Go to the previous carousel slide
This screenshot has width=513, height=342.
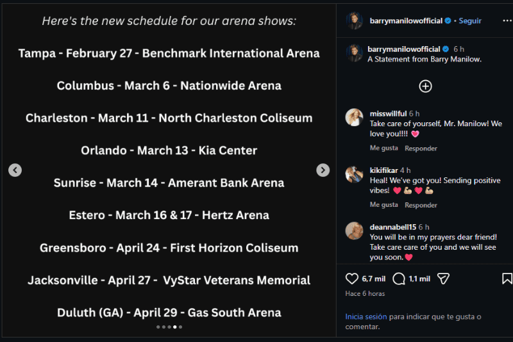pos(15,170)
